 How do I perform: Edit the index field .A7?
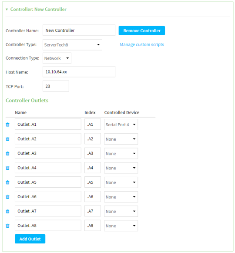point(93,211)
